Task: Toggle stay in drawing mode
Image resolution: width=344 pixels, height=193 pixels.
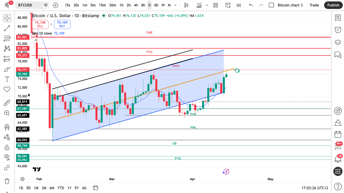Action: coord(7,137)
